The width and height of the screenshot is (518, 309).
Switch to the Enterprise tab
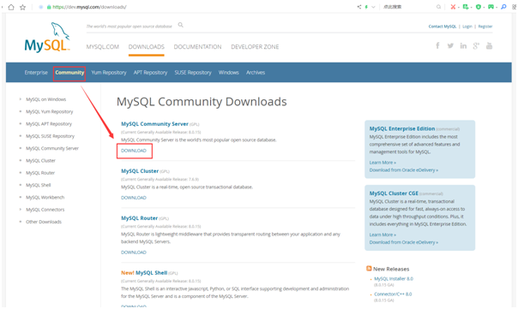[x=36, y=73]
